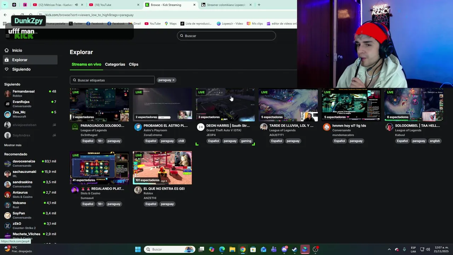Open the 101 espectadores Roblox stream thumbnail
The width and height of the screenshot is (453, 255).
tap(162, 168)
